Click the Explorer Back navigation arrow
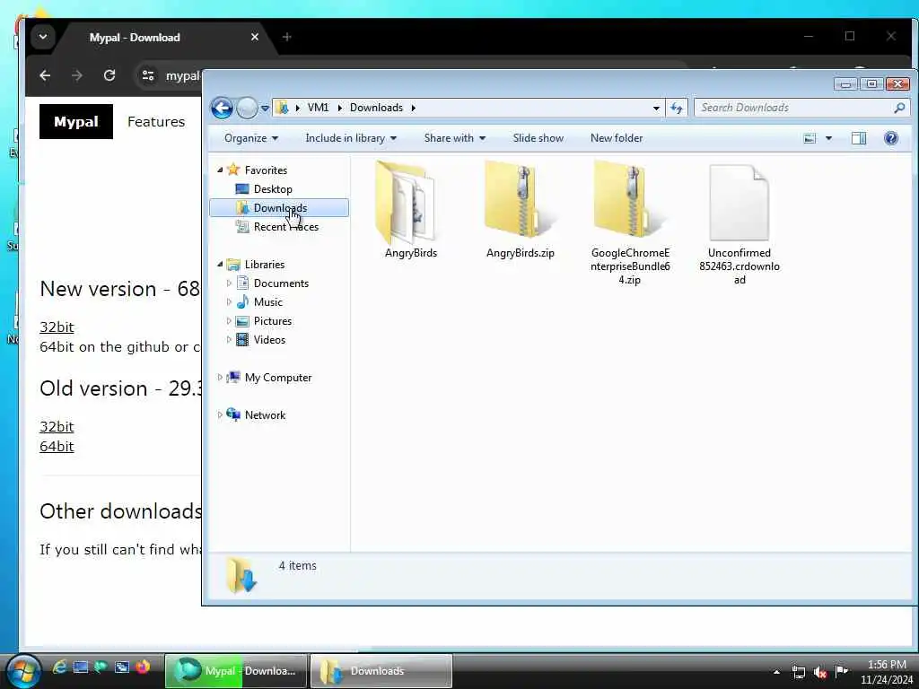The image size is (919, 689). pyautogui.click(x=222, y=108)
